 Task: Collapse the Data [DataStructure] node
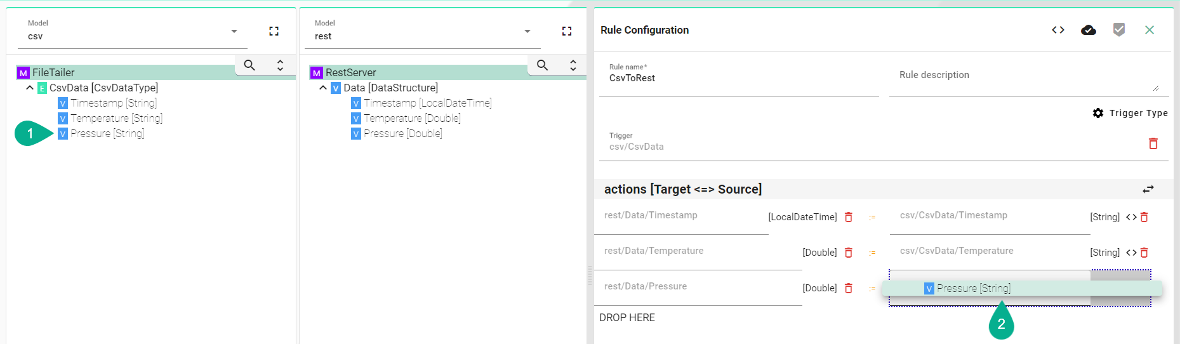(323, 88)
